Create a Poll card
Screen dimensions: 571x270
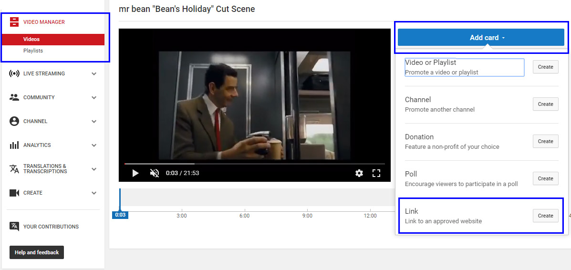point(545,178)
